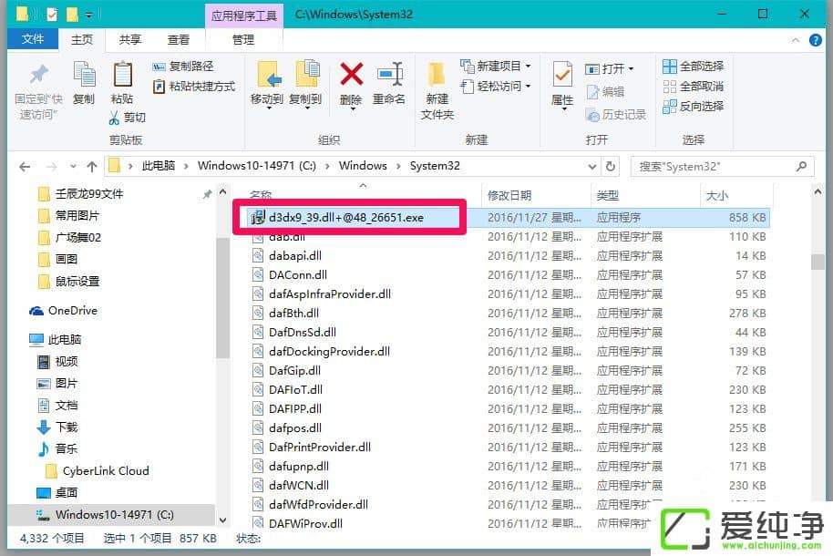Image resolution: width=833 pixels, height=556 pixels.
Task: Select file DAConn.dll
Action: (509, 275)
